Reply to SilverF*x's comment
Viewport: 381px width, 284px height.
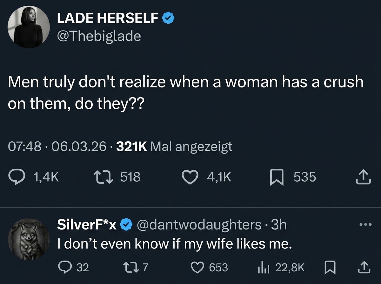(65, 268)
